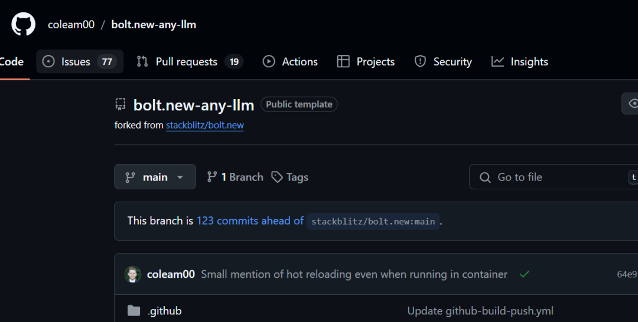Switch to the Pull requests tab
Image resolution: width=638 pixels, height=322 pixels.
(x=190, y=62)
